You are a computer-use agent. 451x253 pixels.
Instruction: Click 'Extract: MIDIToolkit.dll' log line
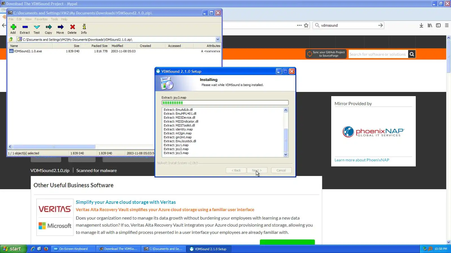tap(179, 125)
